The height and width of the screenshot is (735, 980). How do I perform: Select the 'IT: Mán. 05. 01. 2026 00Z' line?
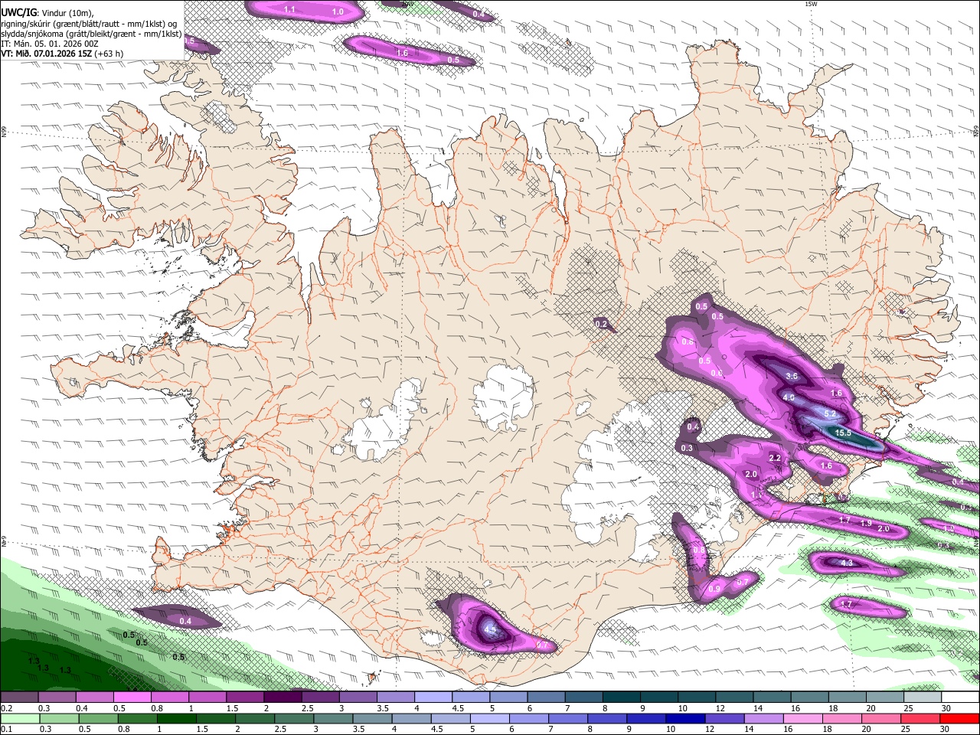point(50,44)
